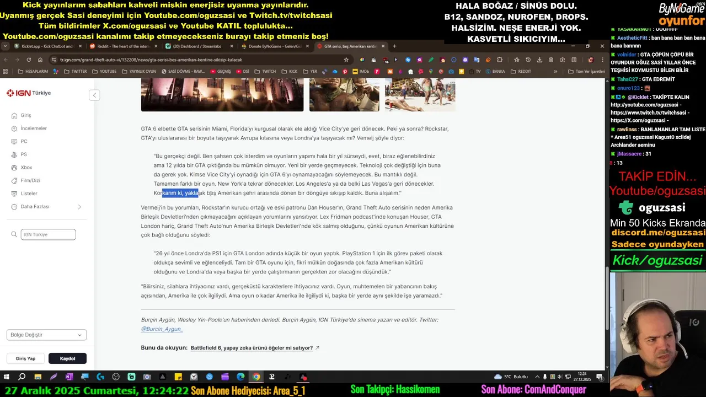Click the magnifier icon beside the IGN search field

click(x=14, y=234)
